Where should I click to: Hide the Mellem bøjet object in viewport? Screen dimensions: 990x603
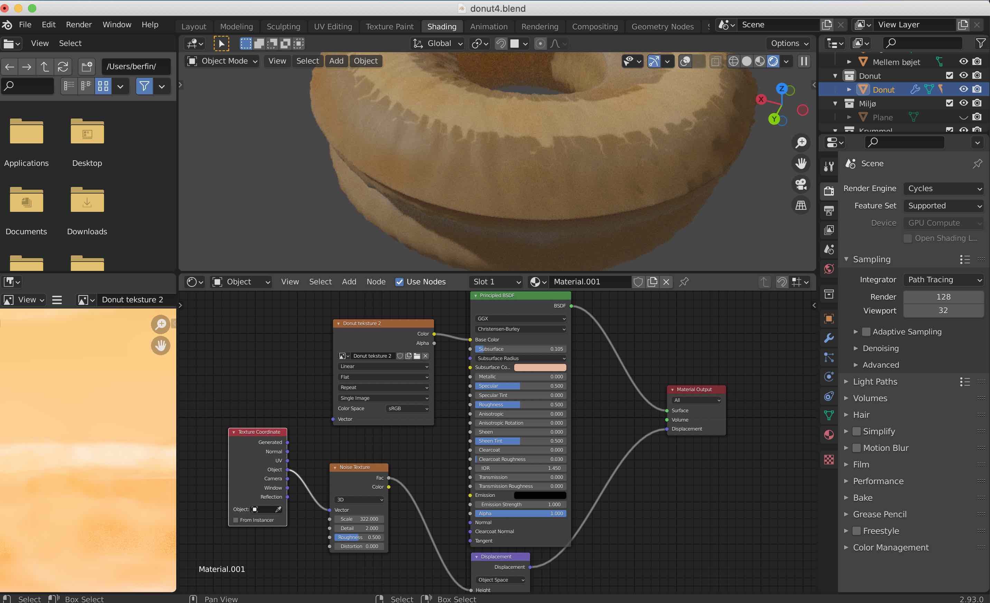click(x=963, y=62)
